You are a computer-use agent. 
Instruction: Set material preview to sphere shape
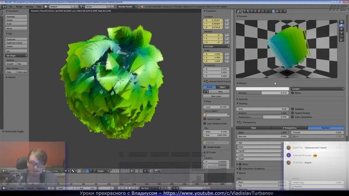tap(341, 26)
